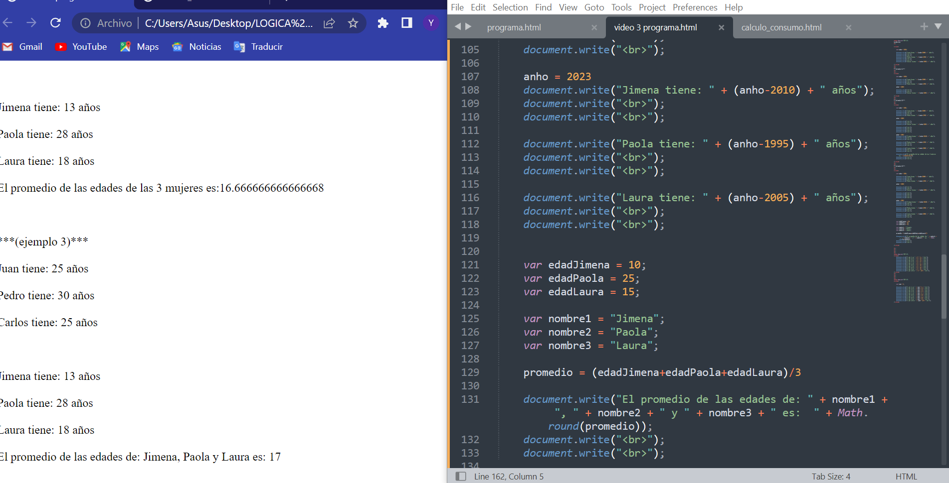Click line number 129 in gutter
The width and height of the screenshot is (949, 483).
470,372
